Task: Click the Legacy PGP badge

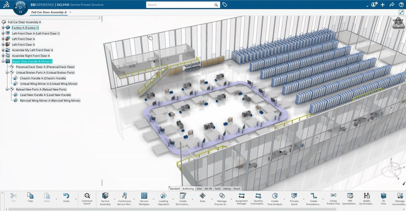Action: tap(398, 22)
